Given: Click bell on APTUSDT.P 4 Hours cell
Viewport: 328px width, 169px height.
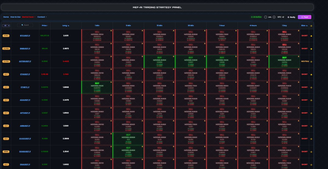Looking at the screenshot, I should tap(267, 108).
